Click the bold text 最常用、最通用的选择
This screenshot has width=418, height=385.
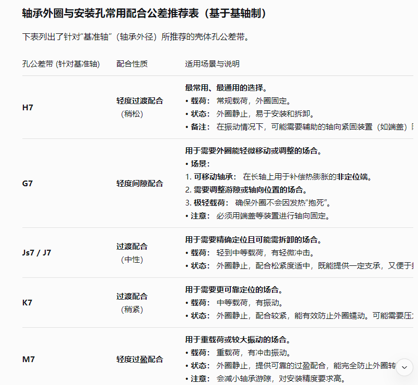227,88
